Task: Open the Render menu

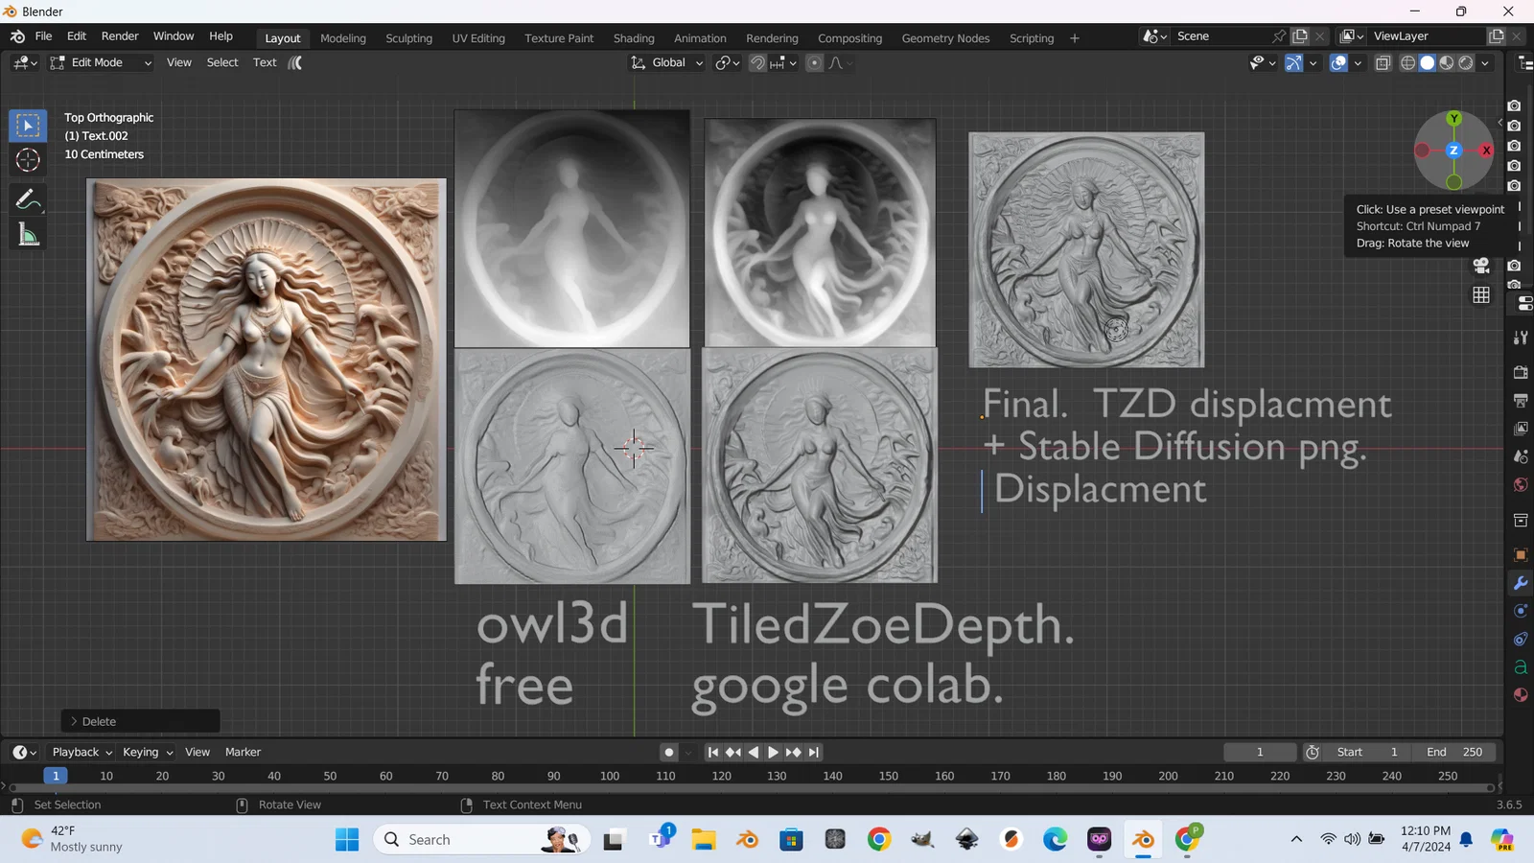Action: click(120, 36)
